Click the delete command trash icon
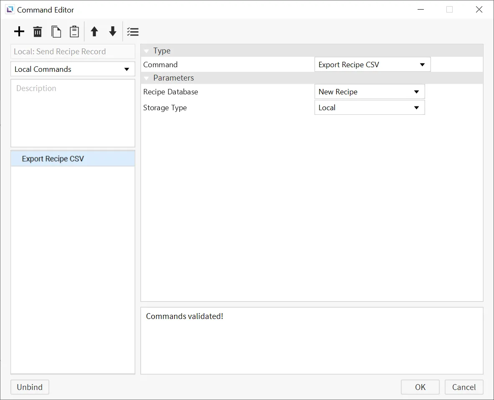The image size is (494, 400). [x=38, y=32]
